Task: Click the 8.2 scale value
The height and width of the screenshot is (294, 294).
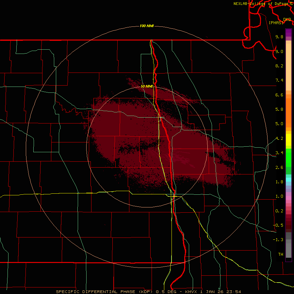Action: 279,66
